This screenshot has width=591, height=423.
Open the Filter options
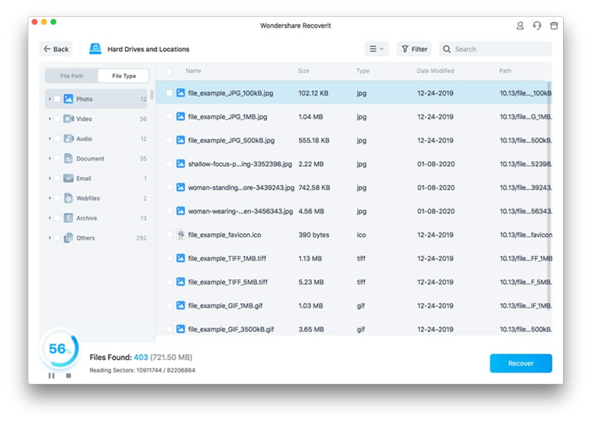point(414,49)
